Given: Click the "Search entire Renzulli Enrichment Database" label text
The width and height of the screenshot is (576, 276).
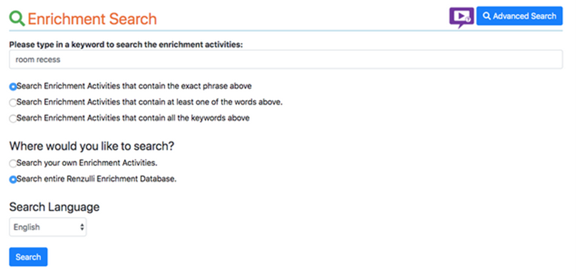Looking at the screenshot, I should click(96, 179).
